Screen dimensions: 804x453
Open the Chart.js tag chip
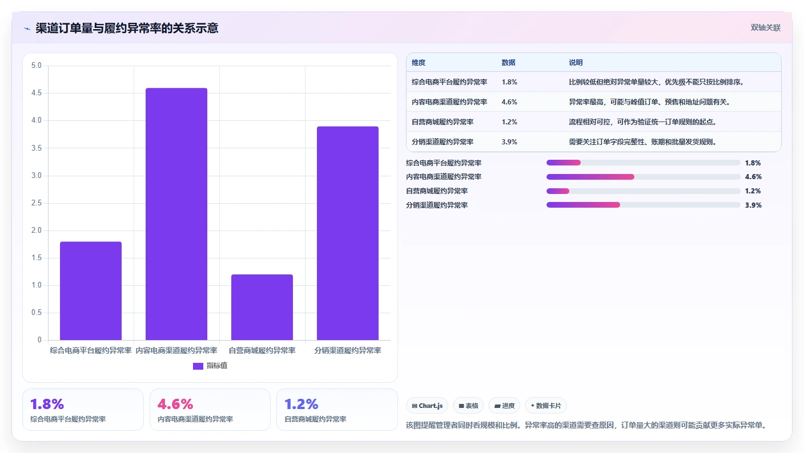427,406
